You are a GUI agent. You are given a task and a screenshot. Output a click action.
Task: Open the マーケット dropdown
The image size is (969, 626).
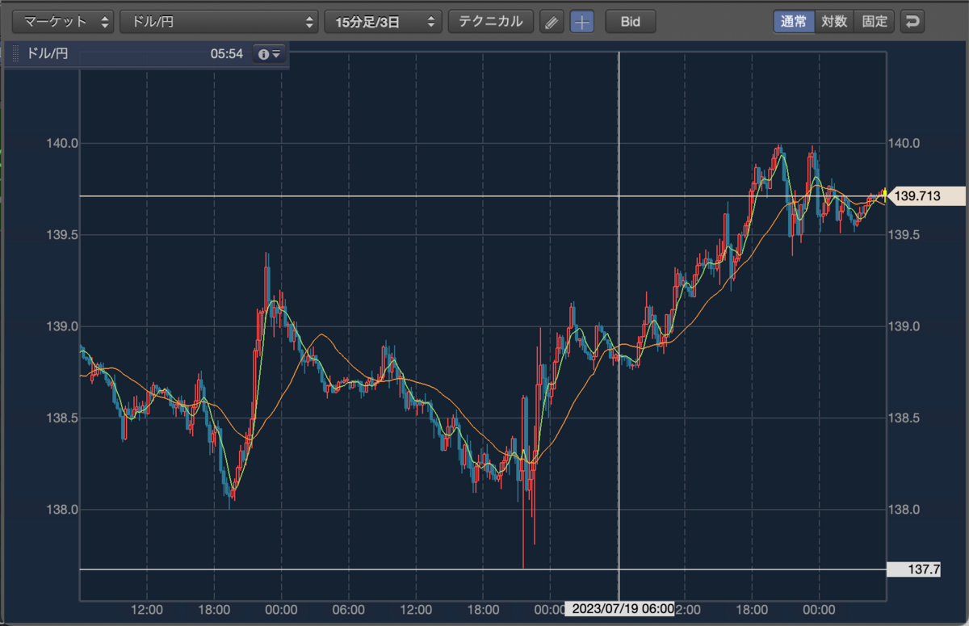pyautogui.click(x=65, y=22)
